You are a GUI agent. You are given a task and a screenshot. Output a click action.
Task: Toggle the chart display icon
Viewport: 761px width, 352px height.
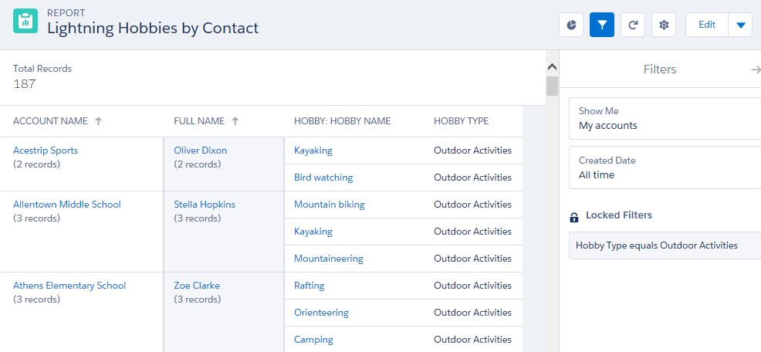(x=571, y=25)
